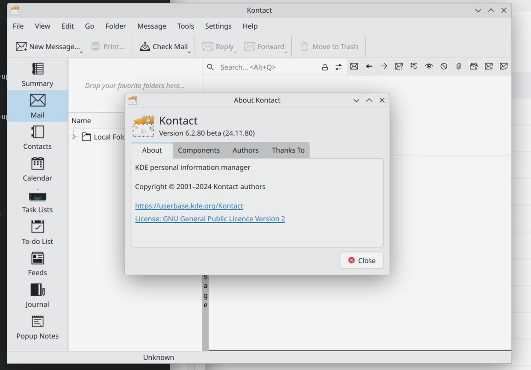Open the New Message dropdown arrow
The image size is (531, 370).
pyautogui.click(x=81, y=52)
